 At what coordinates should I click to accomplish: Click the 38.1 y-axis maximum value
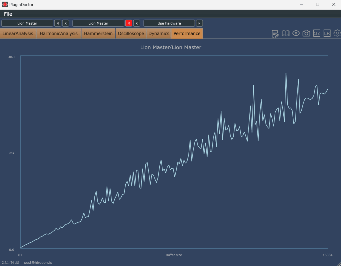tap(12, 57)
